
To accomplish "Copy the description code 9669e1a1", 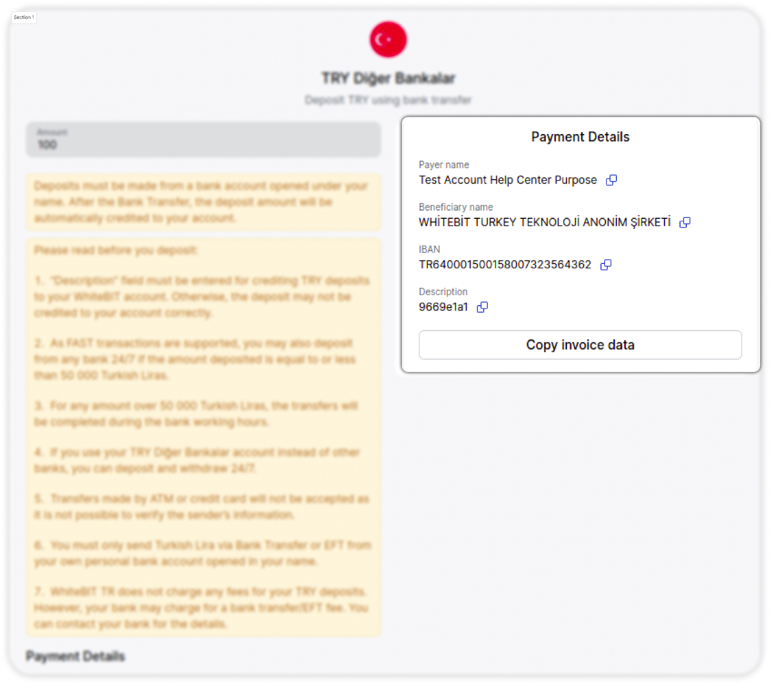I will tap(482, 307).
